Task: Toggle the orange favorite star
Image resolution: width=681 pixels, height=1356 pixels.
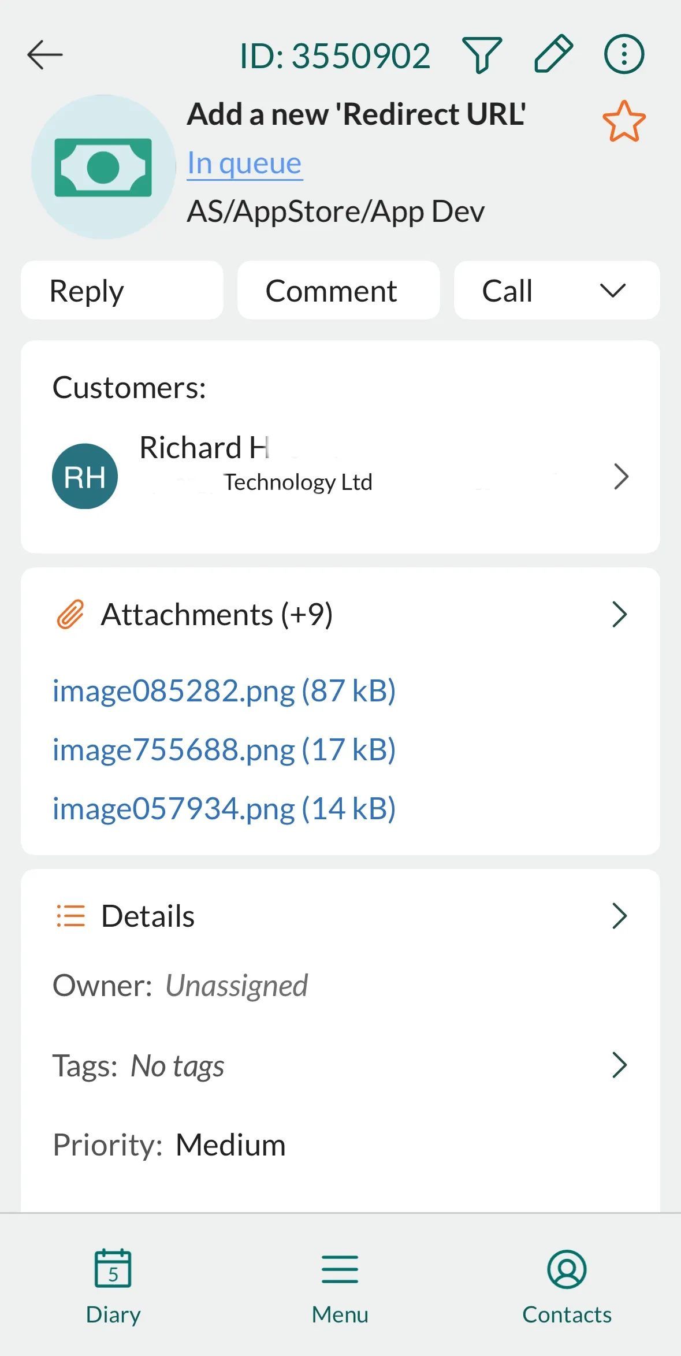Action: point(624,121)
